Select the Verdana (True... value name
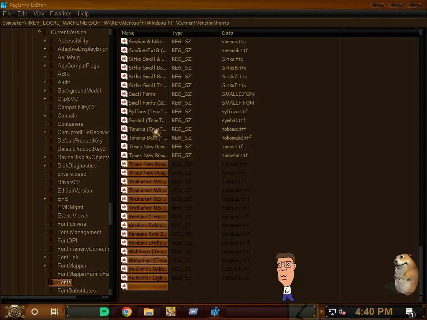Image resolution: width=427 pixels, height=320 pixels. (x=147, y=217)
